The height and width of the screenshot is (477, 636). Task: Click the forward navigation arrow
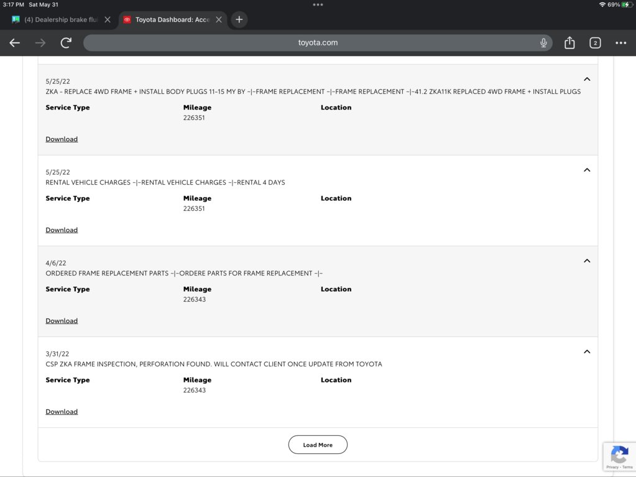tap(40, 42)
